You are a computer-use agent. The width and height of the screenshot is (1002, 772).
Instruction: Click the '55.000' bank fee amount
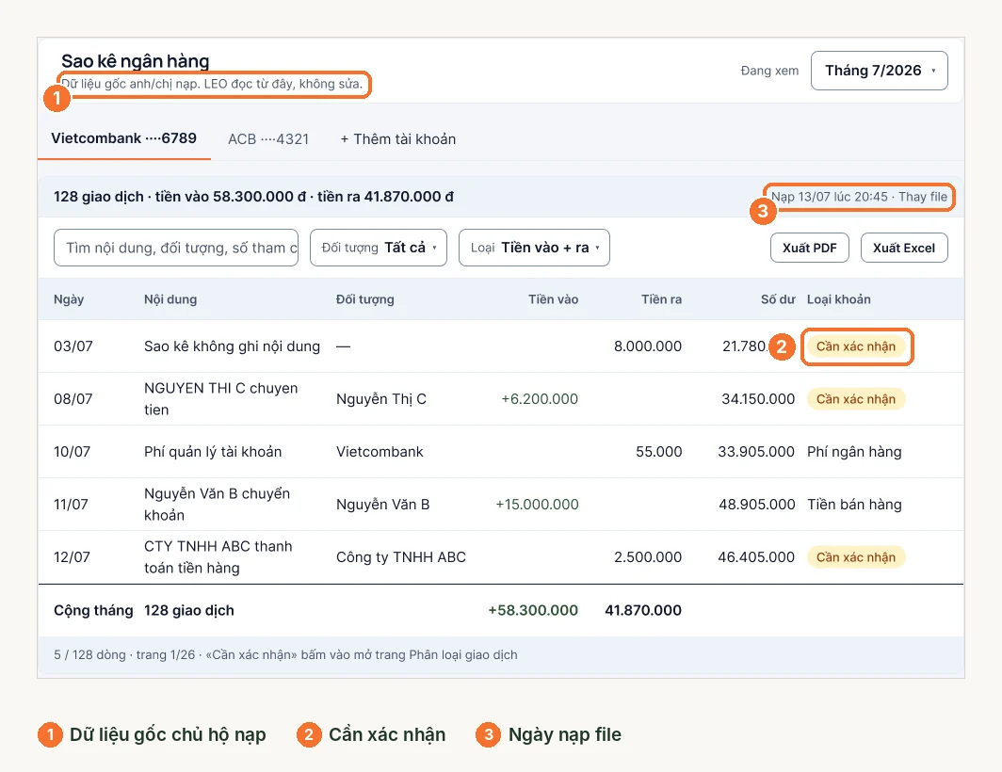tap(659, 452)
